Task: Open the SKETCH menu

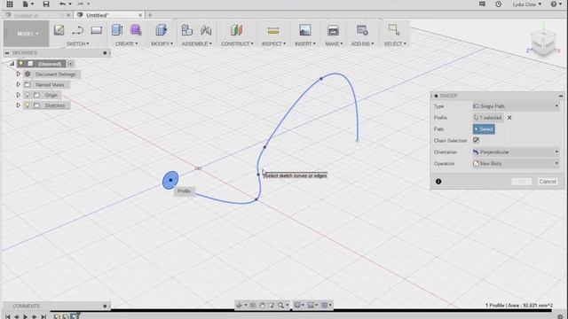Action: 77,43
